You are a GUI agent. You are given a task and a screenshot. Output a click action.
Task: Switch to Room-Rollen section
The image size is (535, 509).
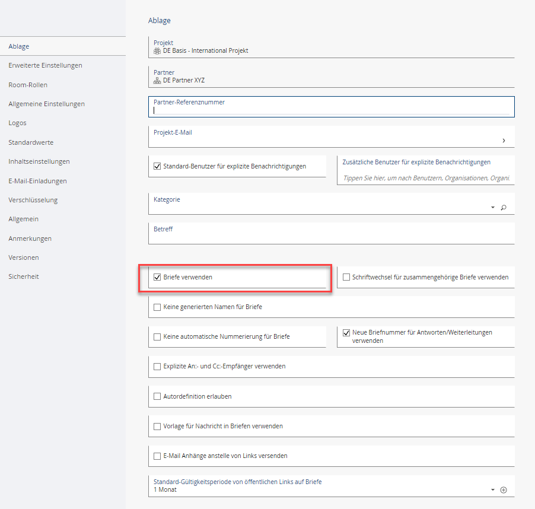coord(28,85)
